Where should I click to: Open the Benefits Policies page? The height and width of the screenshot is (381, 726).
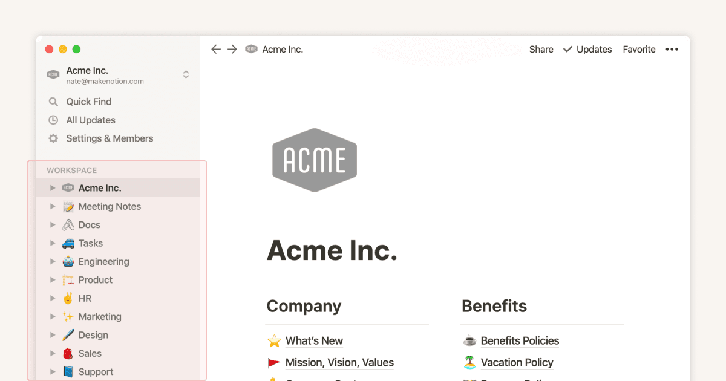point(520,340)
